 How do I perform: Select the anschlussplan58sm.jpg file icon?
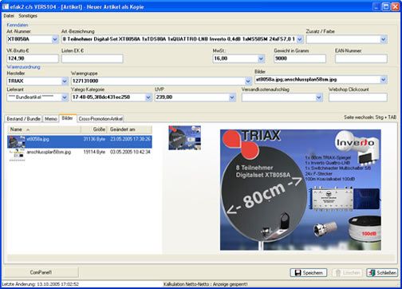coord(17,154)
